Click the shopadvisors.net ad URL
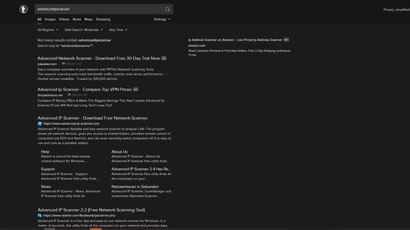410x230 pixels. 50,95
